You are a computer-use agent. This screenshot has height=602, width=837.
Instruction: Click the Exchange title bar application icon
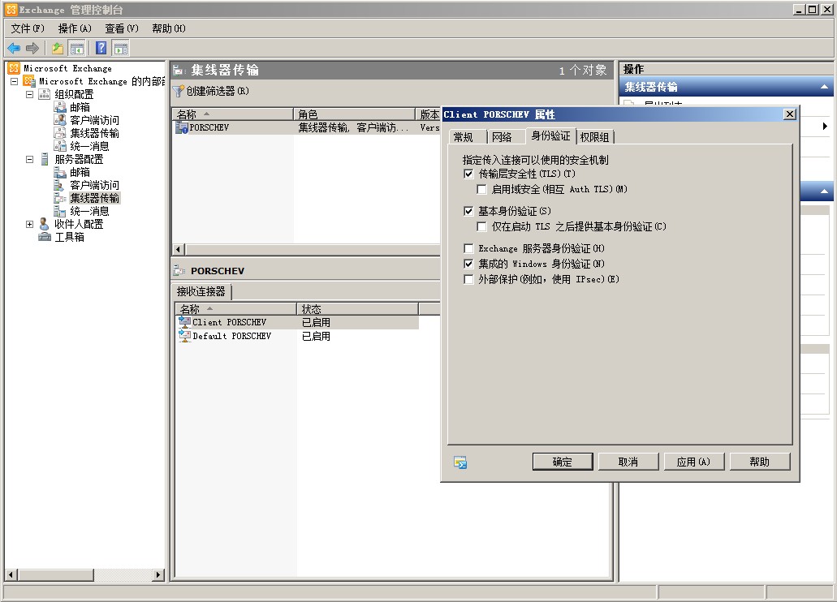click(x=11, y=10)
